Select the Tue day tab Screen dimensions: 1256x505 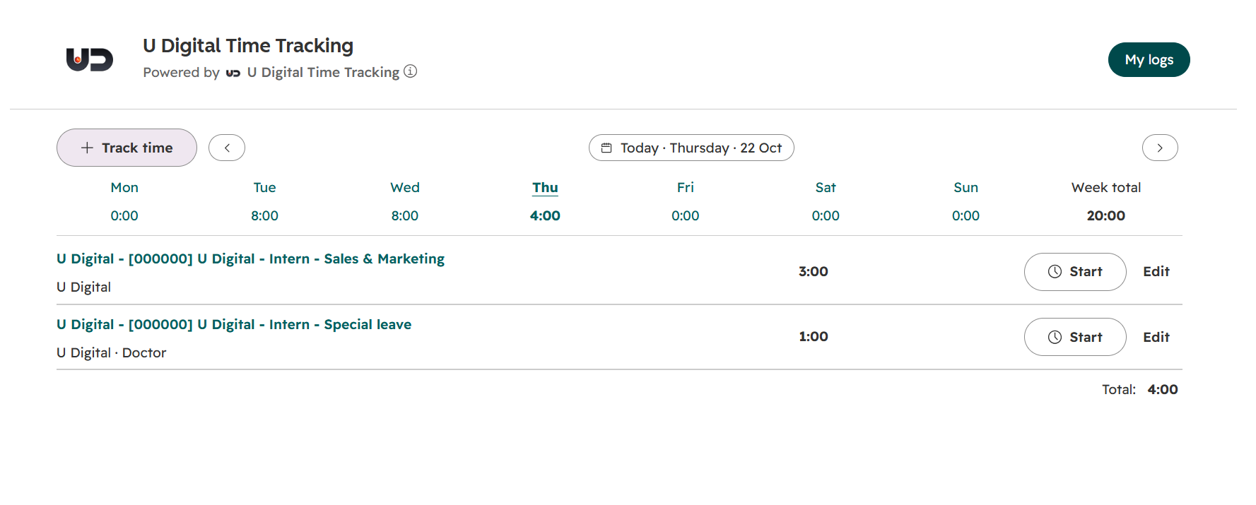tap(264, 201)
